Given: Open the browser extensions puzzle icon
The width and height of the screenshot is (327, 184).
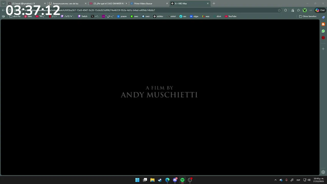Looking at the screenshot, I should (x=286, y=10).
